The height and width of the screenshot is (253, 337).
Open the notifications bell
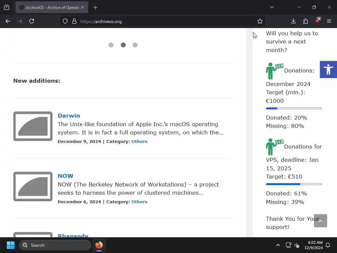pos(328,245)
